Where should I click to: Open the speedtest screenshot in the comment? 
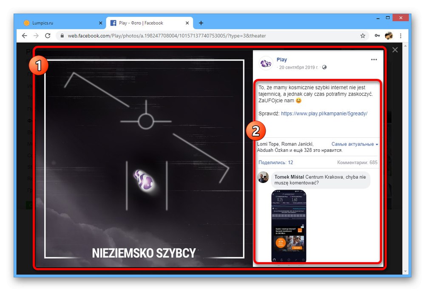[289, 226]
